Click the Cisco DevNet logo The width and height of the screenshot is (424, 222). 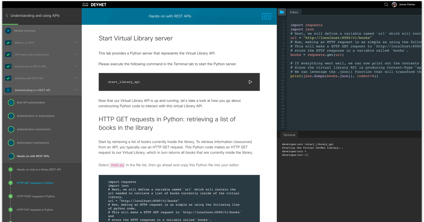click(x=94, y=4)
